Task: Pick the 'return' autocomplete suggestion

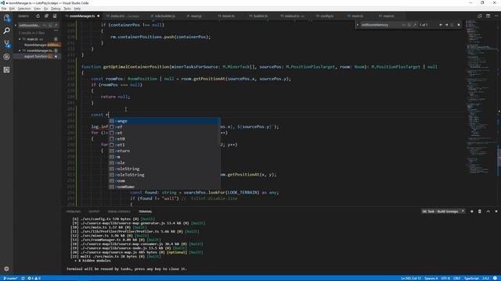Action: pyautogui.click(x=164, y=151)
